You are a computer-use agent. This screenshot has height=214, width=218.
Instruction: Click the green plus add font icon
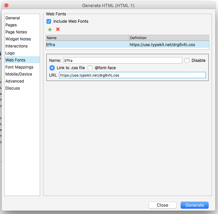(x=50, y=29)
